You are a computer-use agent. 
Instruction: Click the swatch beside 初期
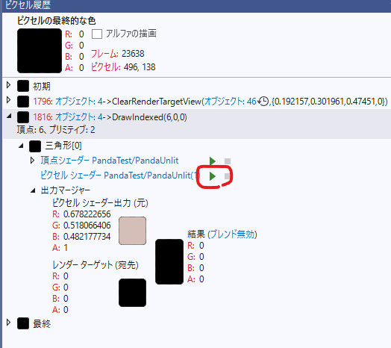23,86
